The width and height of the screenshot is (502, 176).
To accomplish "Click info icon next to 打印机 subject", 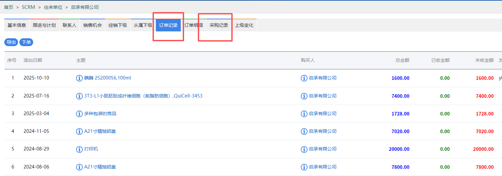I will click(x=79, y=149).
